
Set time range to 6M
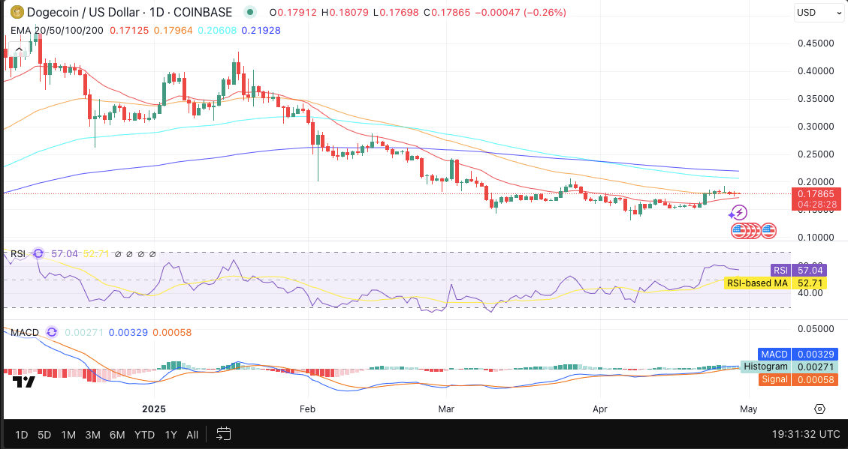(117, 435)
